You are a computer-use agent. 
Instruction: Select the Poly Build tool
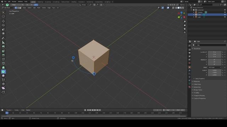click(3, 67)
